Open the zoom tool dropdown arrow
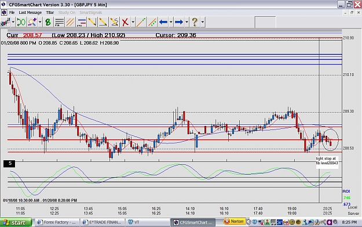 tap(40, 22)
